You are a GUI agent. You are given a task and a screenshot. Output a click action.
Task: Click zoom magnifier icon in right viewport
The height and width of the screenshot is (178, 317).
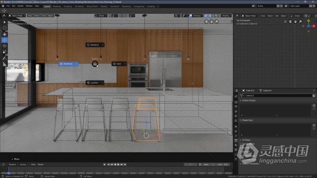pos(300,21)
